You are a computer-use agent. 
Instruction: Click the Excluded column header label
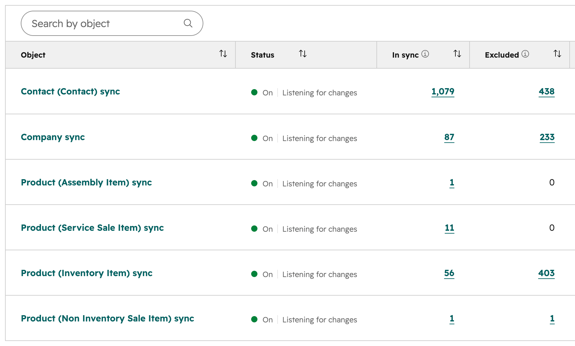(x=502, y=55)
